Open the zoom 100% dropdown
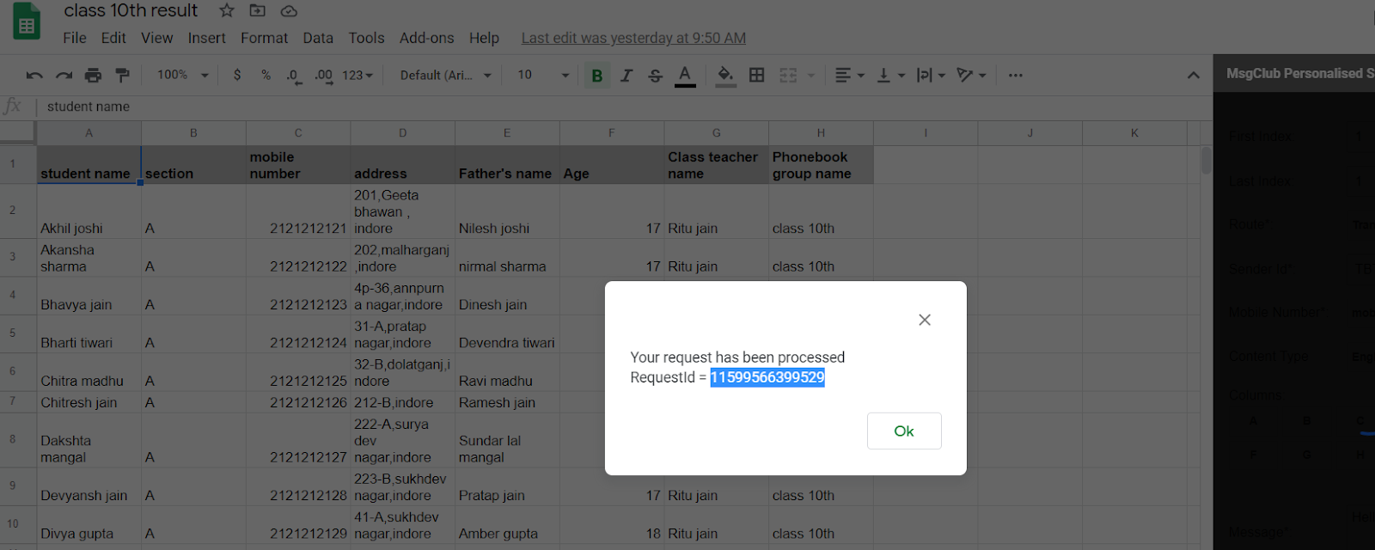The width and height of the screenshot is (1375, 550). (182, 76)
